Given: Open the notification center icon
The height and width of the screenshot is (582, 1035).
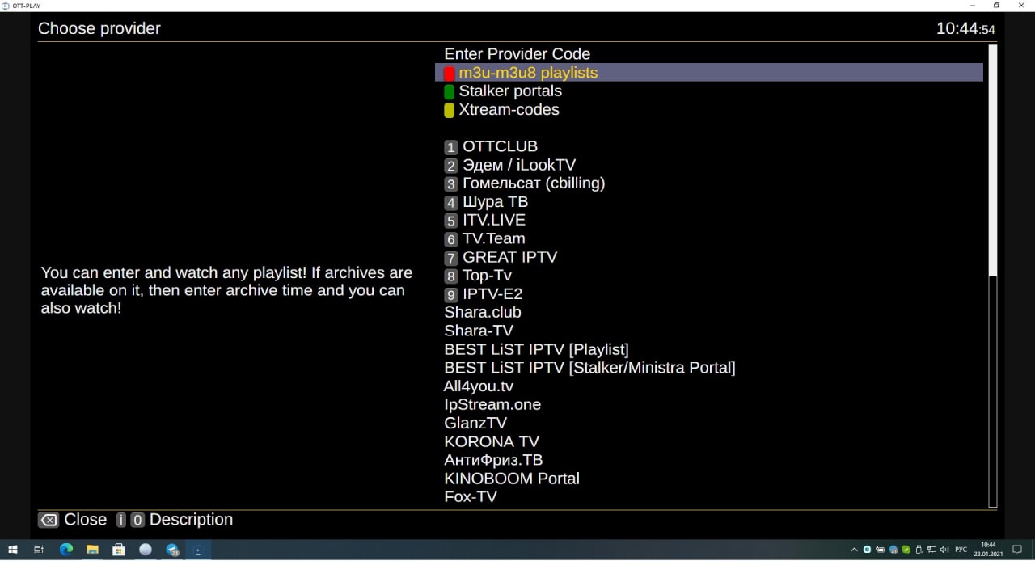Looking at the screenshot, I should click(x=1017, y=550).
